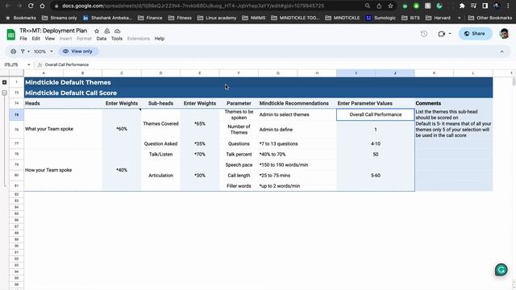Open the Chrome media control playlist icon

[x=473, y=6]
